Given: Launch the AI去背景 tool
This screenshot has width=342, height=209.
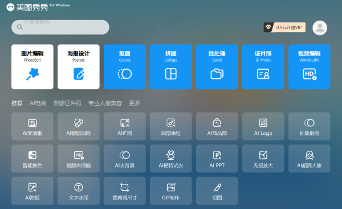Looking at the screenshot, I should [x=124, y=159].
